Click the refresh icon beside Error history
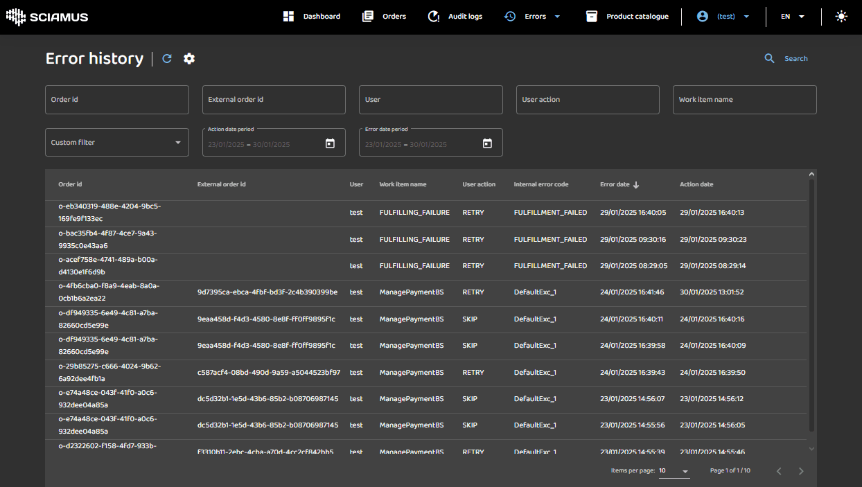Image resolution: width=862 pixels, height=487 pixels. point(167,59)
